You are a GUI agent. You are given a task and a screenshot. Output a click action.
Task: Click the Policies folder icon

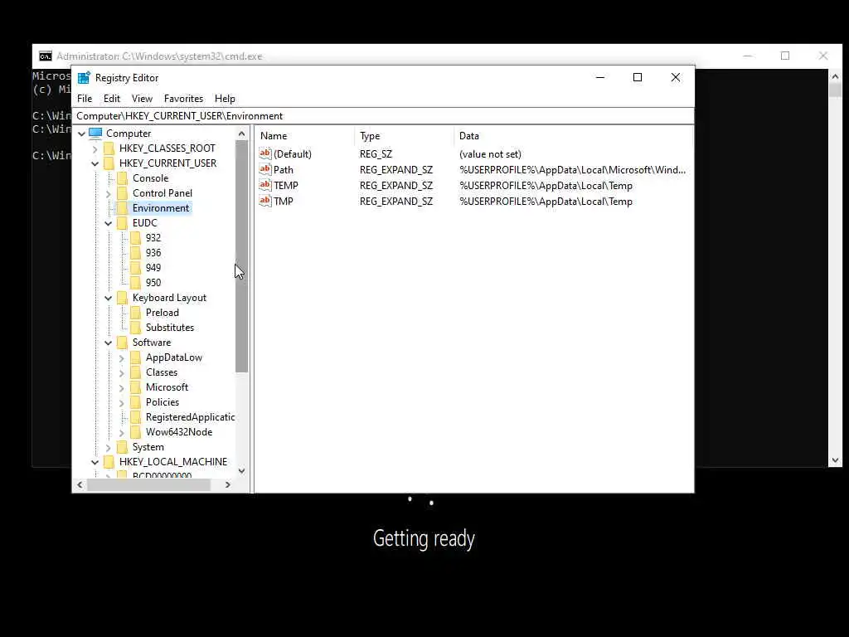click(136, 402)
